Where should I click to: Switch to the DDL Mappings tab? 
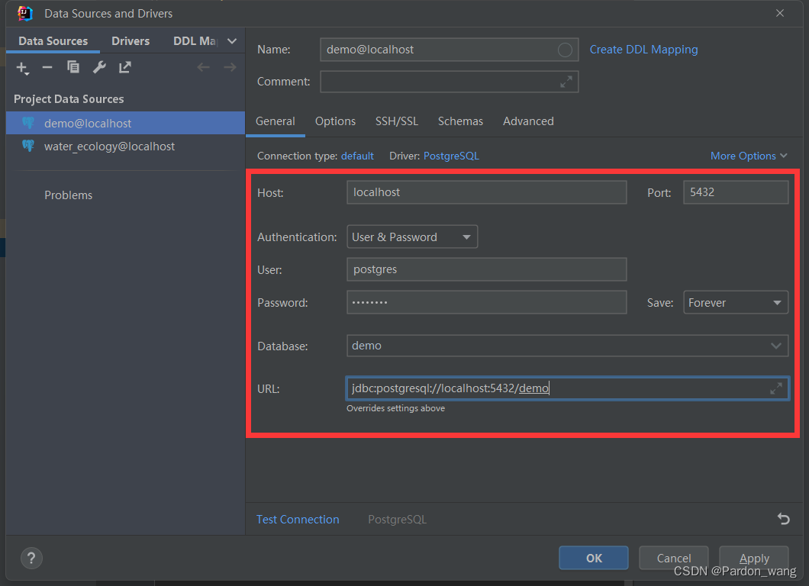(195, 41)
